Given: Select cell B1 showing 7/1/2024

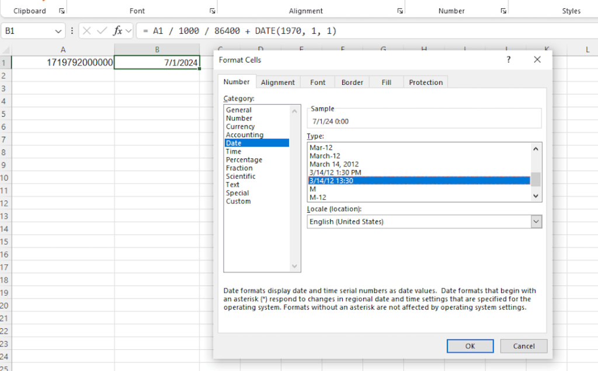Looking at the screenshot, I should 157,62.
